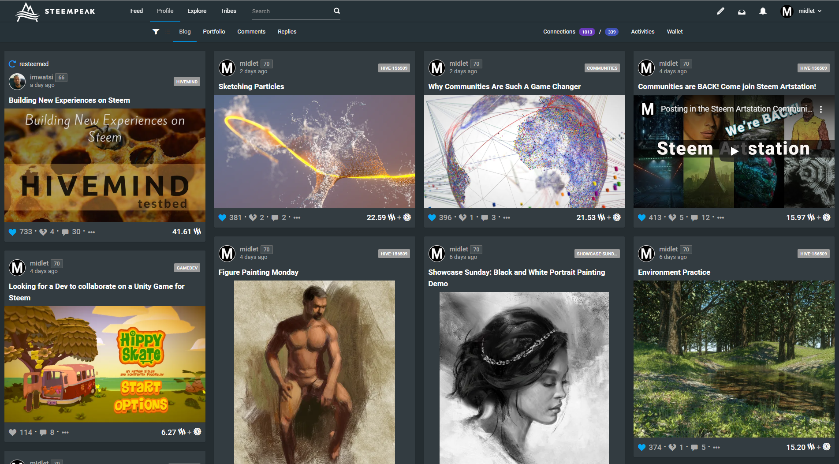Open notifications bell icon
Viewport: 839px width, 464px height.
[763, 11]
